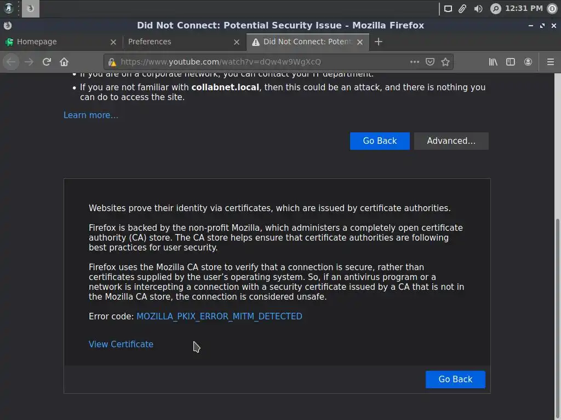
Task: Open the Firefox Account icon
Action: tap(528, 62)
